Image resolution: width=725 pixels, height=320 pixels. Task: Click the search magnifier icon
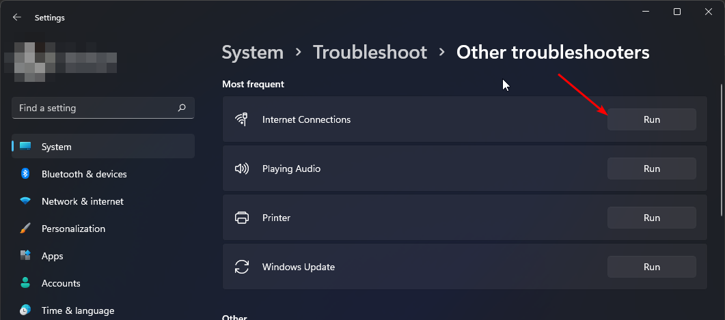tap(182, 108)
